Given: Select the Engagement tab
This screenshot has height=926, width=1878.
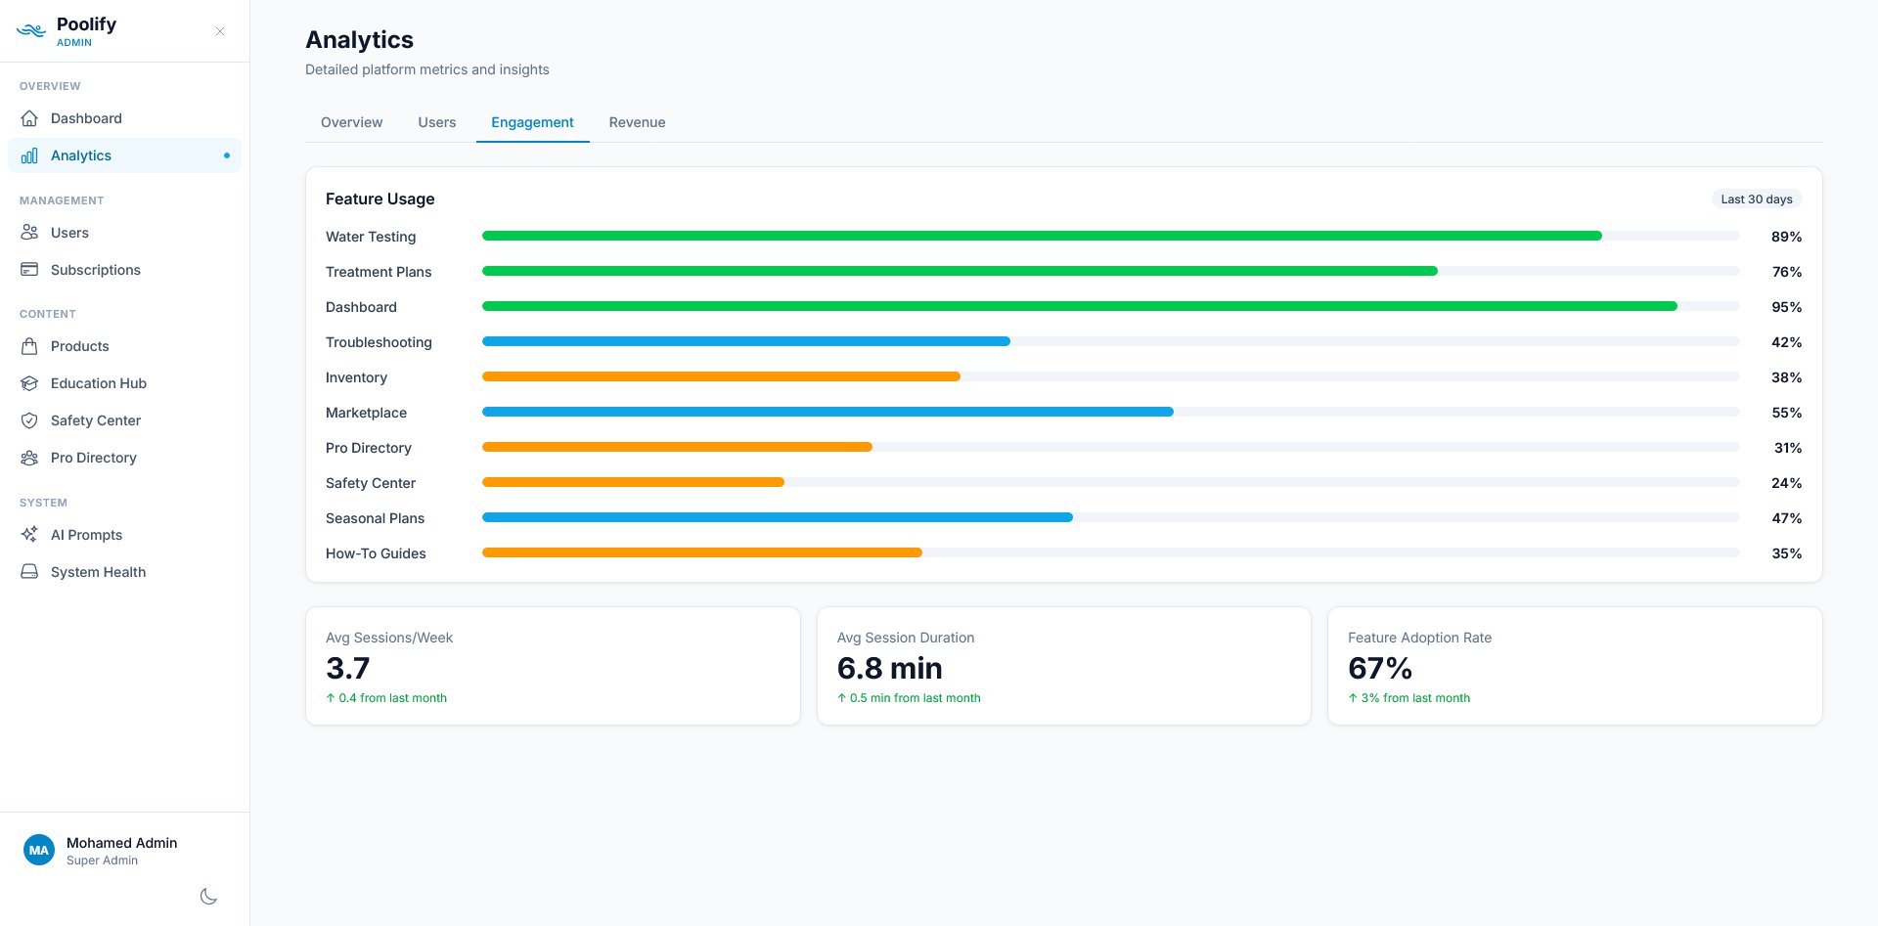Looking at the screenshot, I should tap(532, 122).
